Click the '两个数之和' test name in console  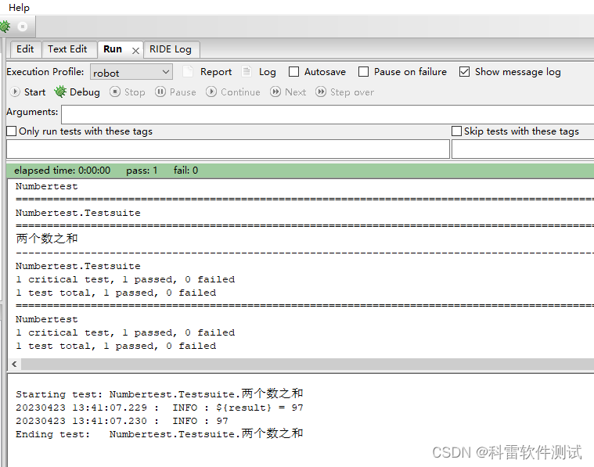[x=47, y=239]
